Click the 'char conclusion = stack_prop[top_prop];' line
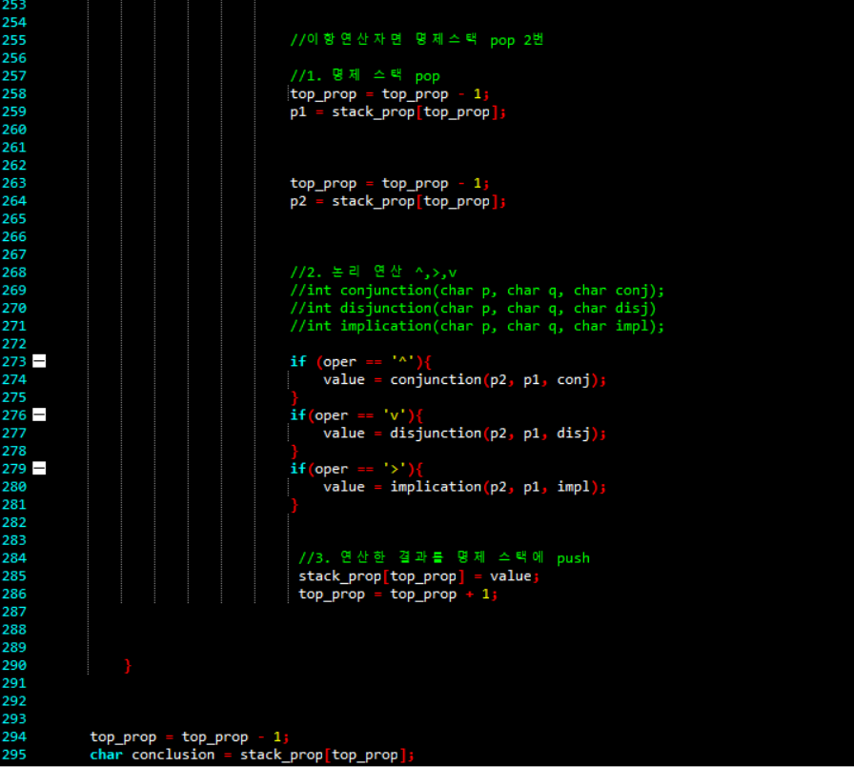 coord(253,755)
